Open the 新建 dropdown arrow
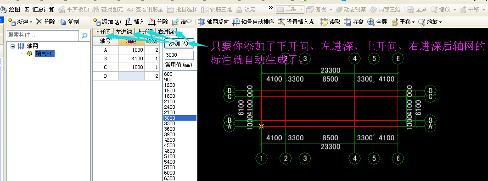Image resolution: width=488 pixels, height=181 pixels. coord(31,22)
